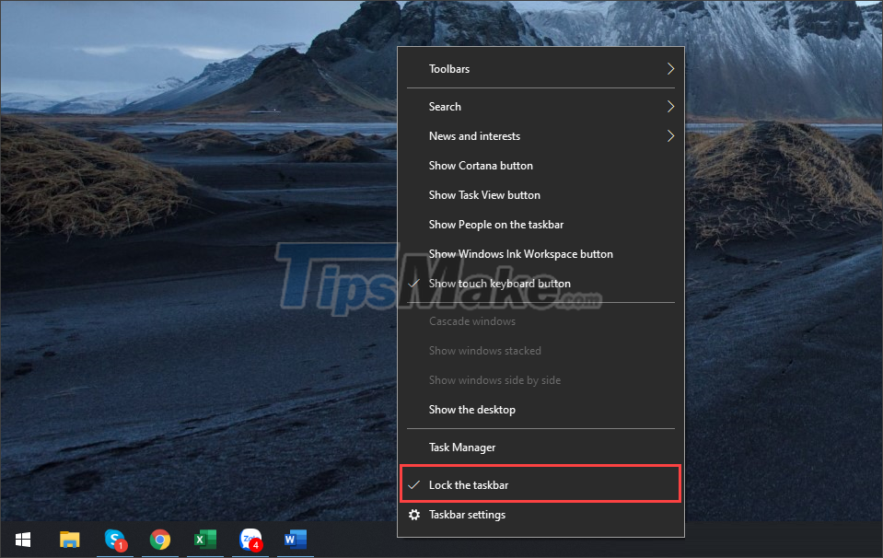Choose Cascade windows menu entry
The width and height of the screenshot is (883, 558).
pyautogui.click(x=540, y=321)
